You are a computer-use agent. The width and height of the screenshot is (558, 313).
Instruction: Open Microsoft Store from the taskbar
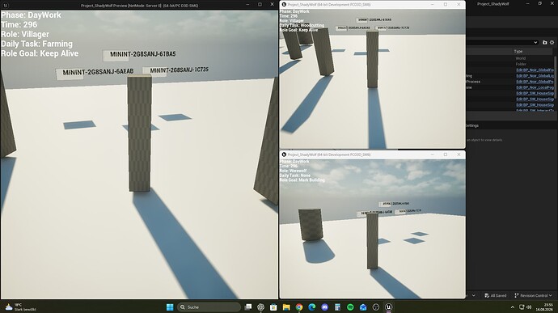273,307
